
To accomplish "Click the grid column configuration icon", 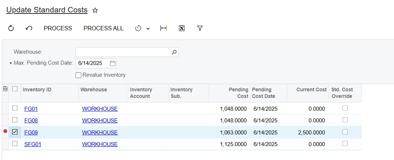I will (5, 89).
